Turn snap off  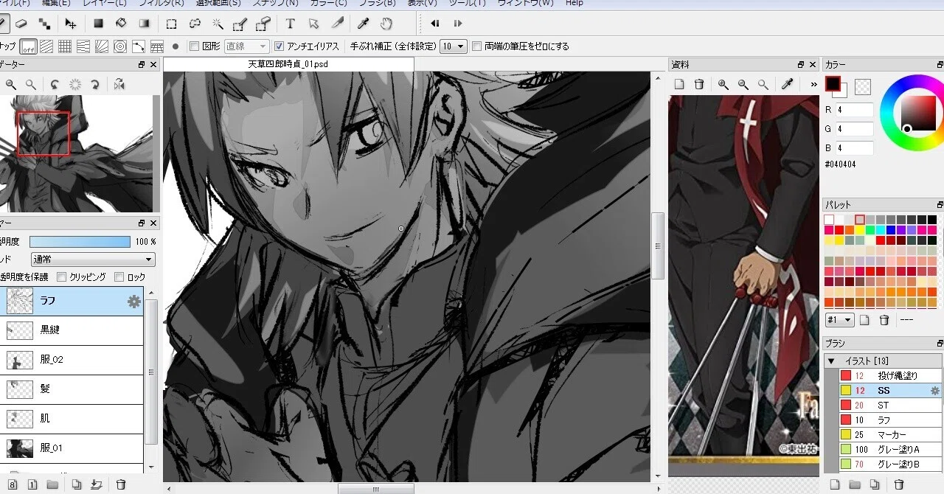pos(29,46)
